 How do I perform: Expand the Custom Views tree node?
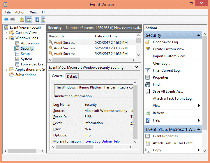tap(6, 33)
